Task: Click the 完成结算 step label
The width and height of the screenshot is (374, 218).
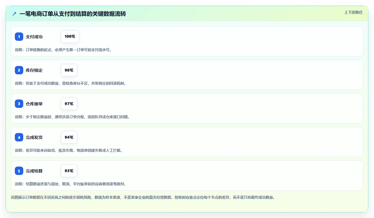Action: [34, 171]
